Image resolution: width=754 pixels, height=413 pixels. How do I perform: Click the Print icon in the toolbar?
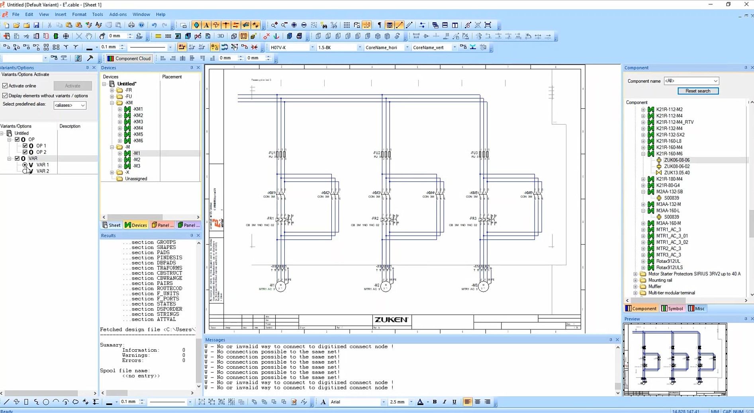[x=131, y=25]
